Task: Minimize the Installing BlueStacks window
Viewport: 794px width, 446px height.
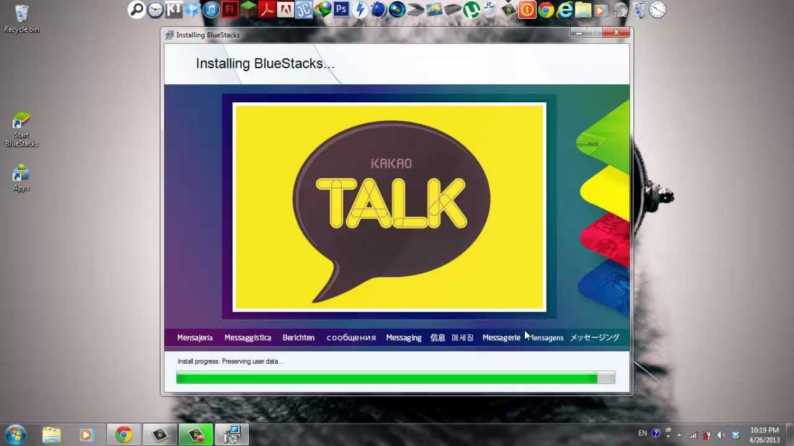Action: point(579,32)
